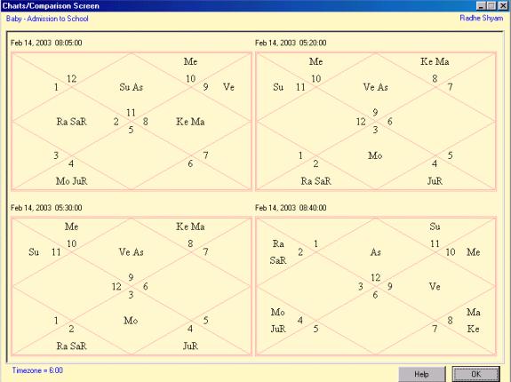Select the 08:40:00 chart date label
Screen dimensions: 511x382
point(291,208)
